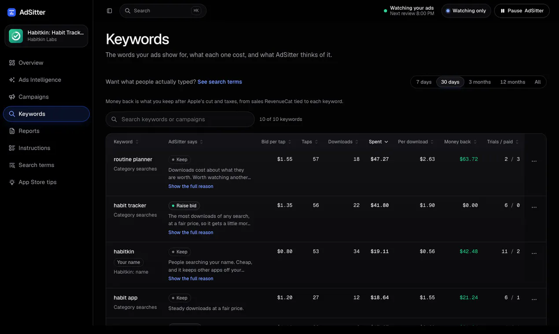Click the Search terms icon in sidebar
559x334 pixels.
coord(12,165)
